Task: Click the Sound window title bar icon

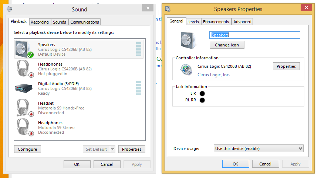Action: click(x=9, y=9)
